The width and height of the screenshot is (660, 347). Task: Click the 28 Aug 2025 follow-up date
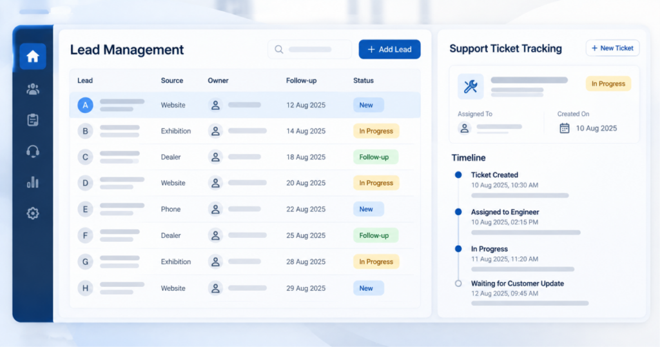tap(306, 262)
